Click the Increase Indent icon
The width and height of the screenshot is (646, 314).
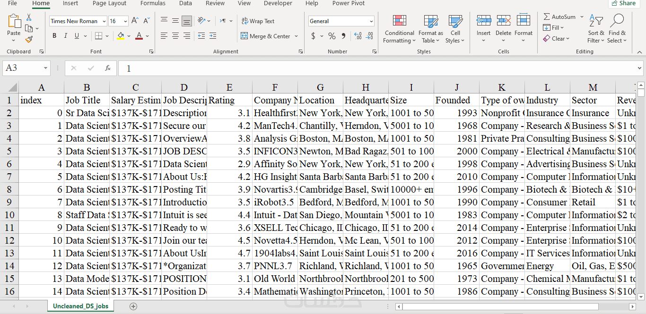pyautogui.click(x=213, y=36)
